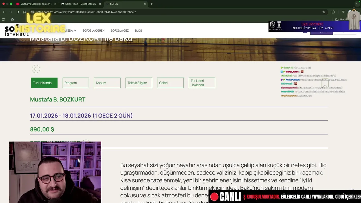Click the circular back arrow on the tour page
Image resolution: width=361 pixels, height=203 pixels.
pos(36,69)
